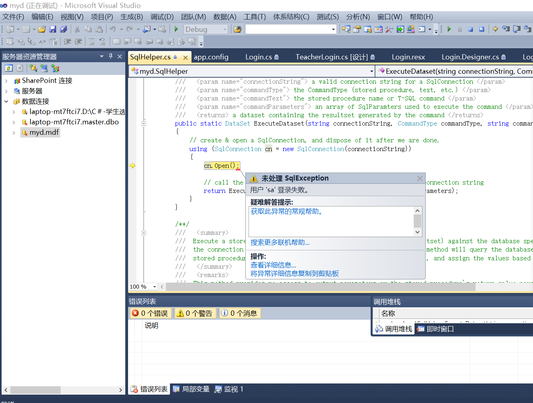Click the Find in Files folder icon
The width and height of the screenshot is (533, 403).
pos(237,29)
